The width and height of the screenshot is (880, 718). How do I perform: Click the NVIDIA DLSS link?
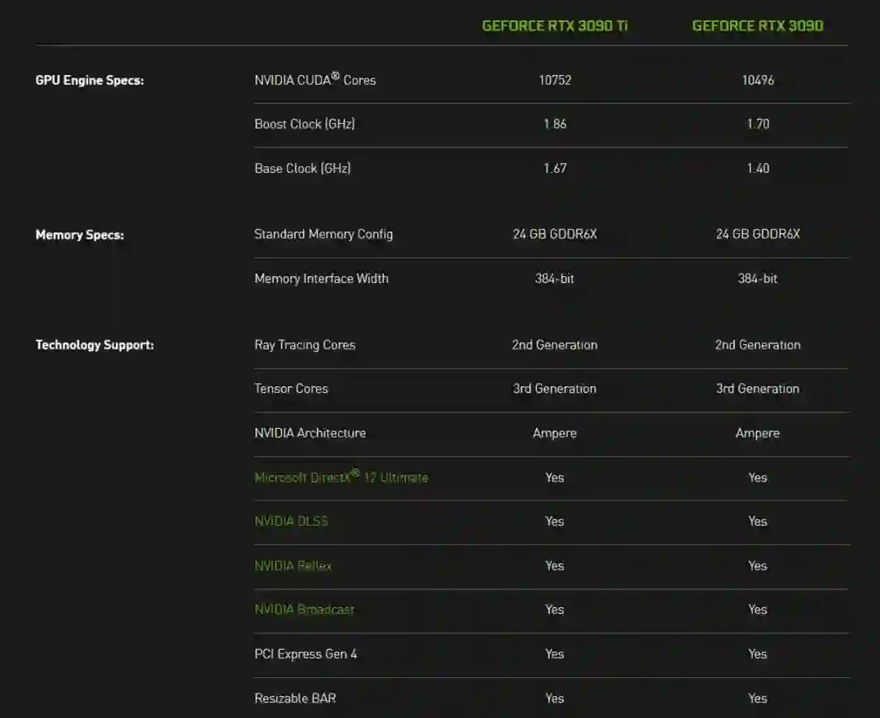click(291, 522)
